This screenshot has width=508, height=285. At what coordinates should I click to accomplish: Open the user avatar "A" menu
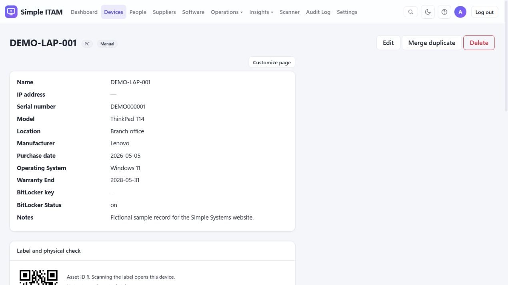pyautogui.click(x=460, y=12)
